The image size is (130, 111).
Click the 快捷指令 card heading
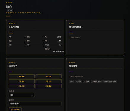tap(13, 66)
